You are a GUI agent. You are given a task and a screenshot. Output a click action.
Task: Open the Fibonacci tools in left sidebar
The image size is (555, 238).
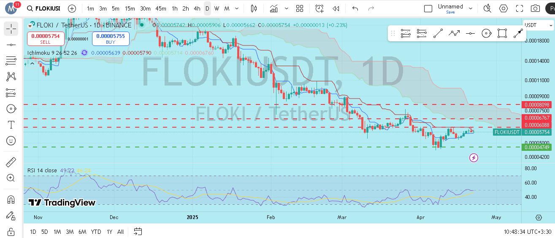tap(11, 61)
